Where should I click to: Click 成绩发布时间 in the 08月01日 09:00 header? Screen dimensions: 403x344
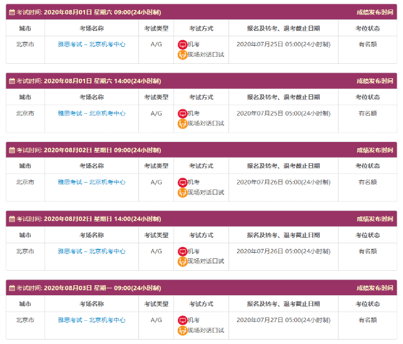coord(374,12)
